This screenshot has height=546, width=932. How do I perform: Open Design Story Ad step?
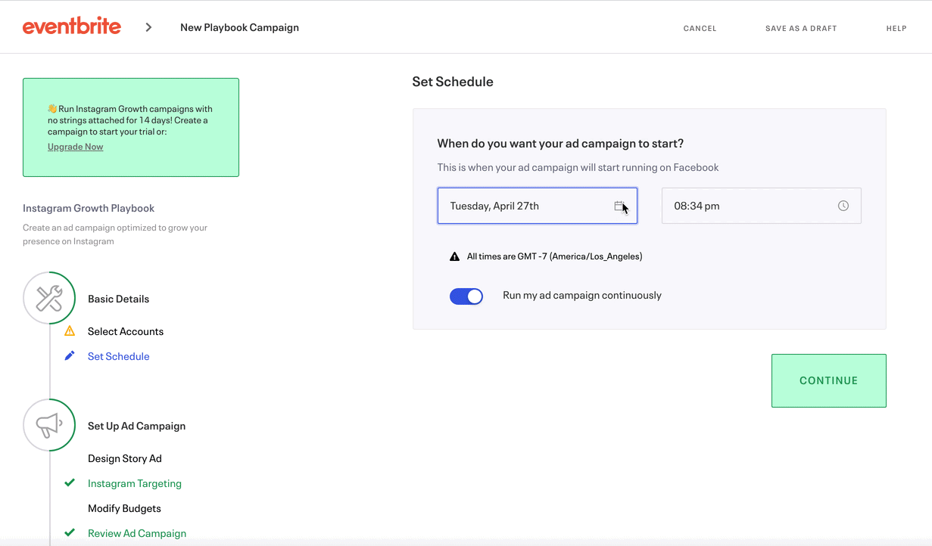pyautogui.click(x=125, y=458)
